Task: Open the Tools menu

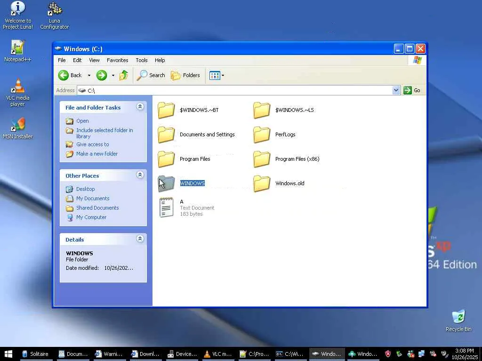Action: coord(141,60)
